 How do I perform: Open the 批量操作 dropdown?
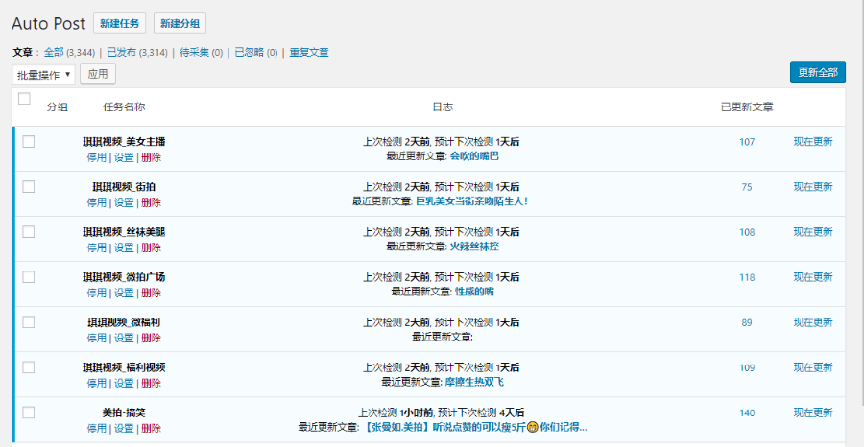tap(43, 75)
